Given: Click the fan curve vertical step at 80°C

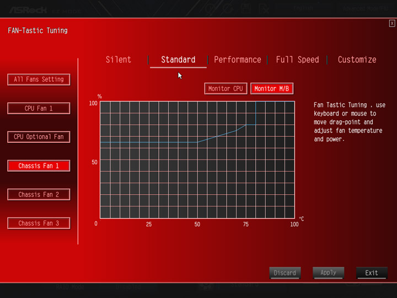Looking at the screenshot, I should pyautogui.click(x=256, y=113).
